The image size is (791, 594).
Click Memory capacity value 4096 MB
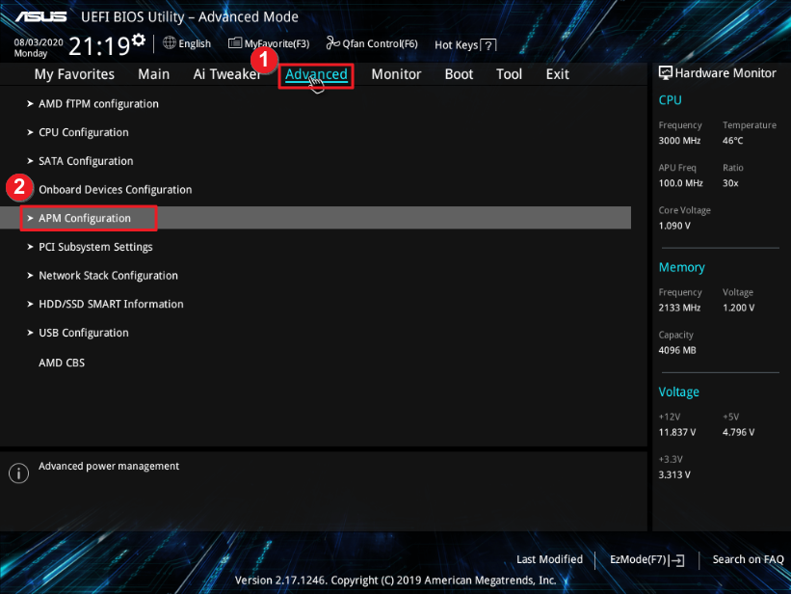click(x=677, y=350)
